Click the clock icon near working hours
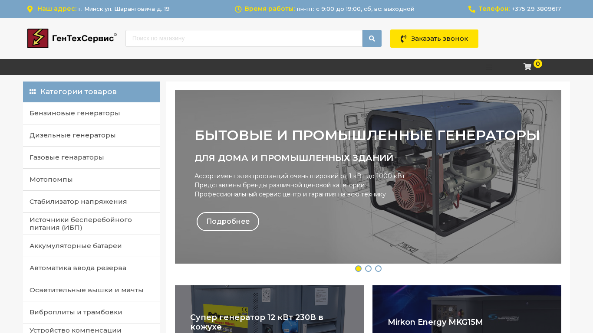The height and width of the screenshot is (333, 593). pos(238,9)
